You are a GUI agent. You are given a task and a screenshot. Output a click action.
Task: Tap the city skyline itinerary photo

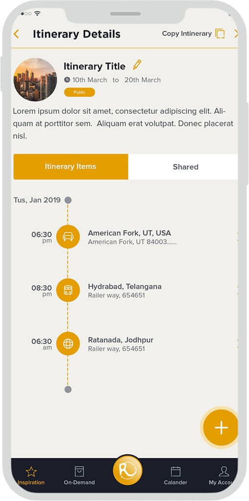(x=35, y=80)
